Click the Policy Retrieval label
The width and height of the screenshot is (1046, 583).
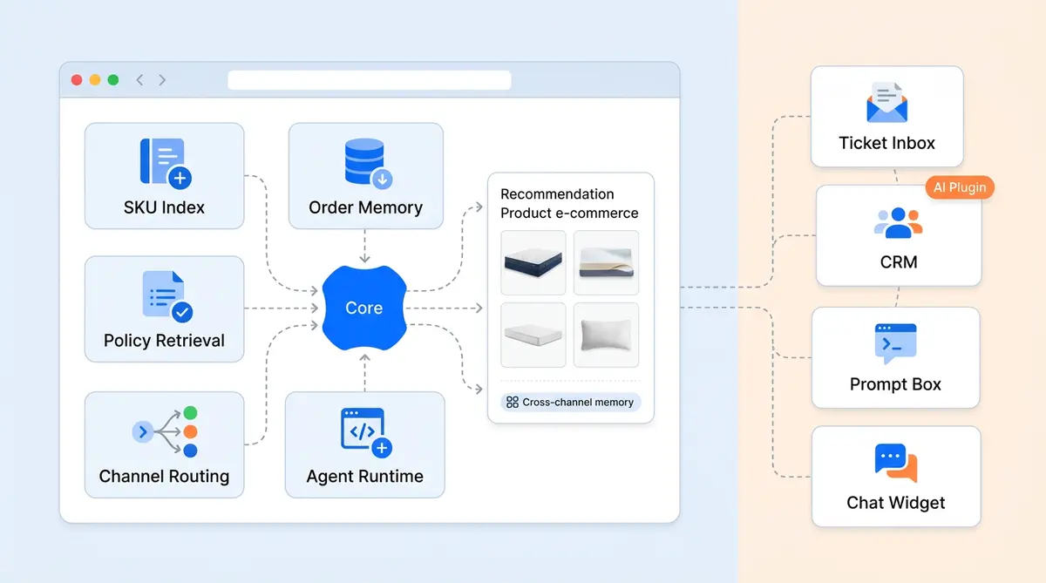pos(164,341)
